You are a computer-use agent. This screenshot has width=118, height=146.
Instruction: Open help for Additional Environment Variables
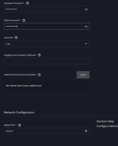[39, 75]
